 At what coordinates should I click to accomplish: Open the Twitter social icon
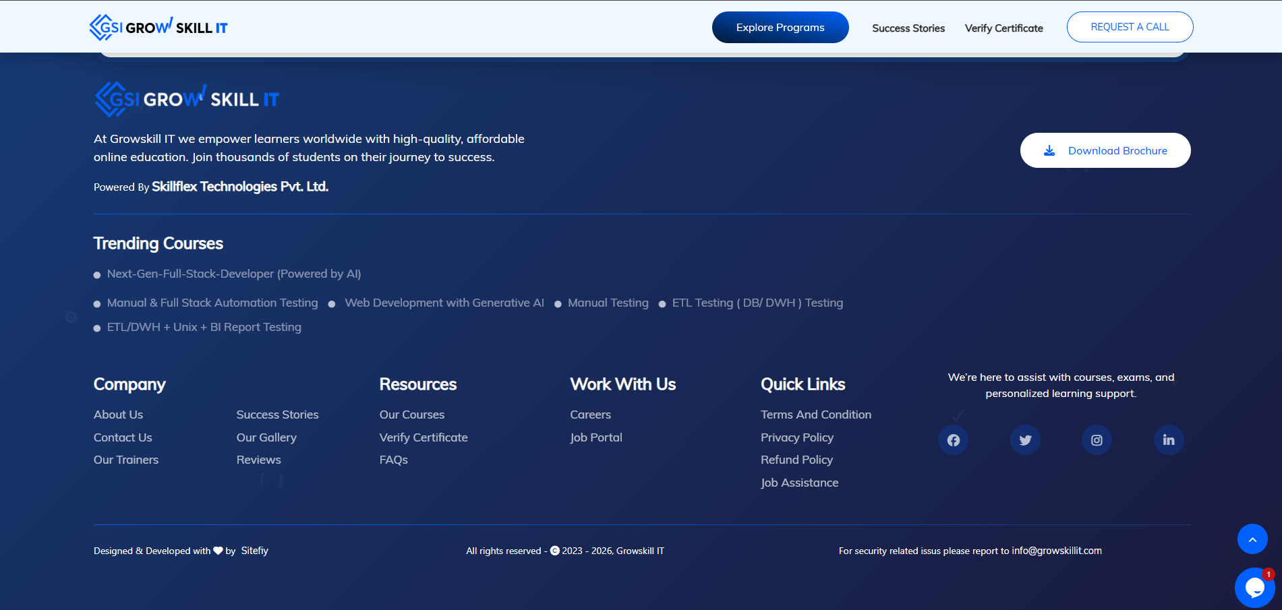click(x=1025, y=440)
